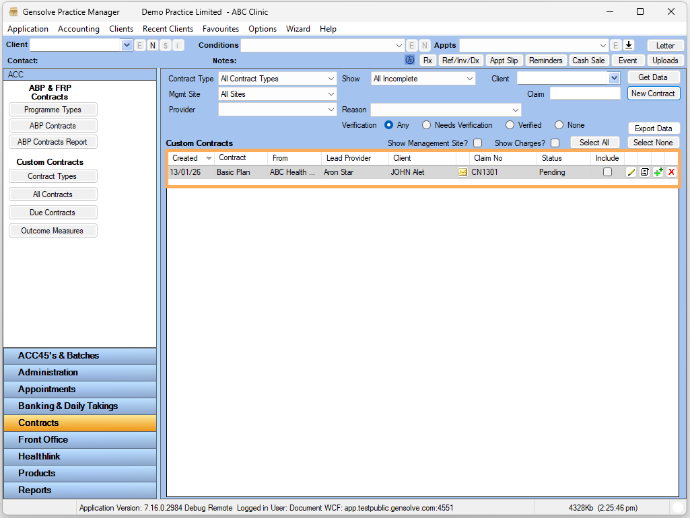Tick the Include checkbox for CN1301
690x518 pixels.
point(607,172)
